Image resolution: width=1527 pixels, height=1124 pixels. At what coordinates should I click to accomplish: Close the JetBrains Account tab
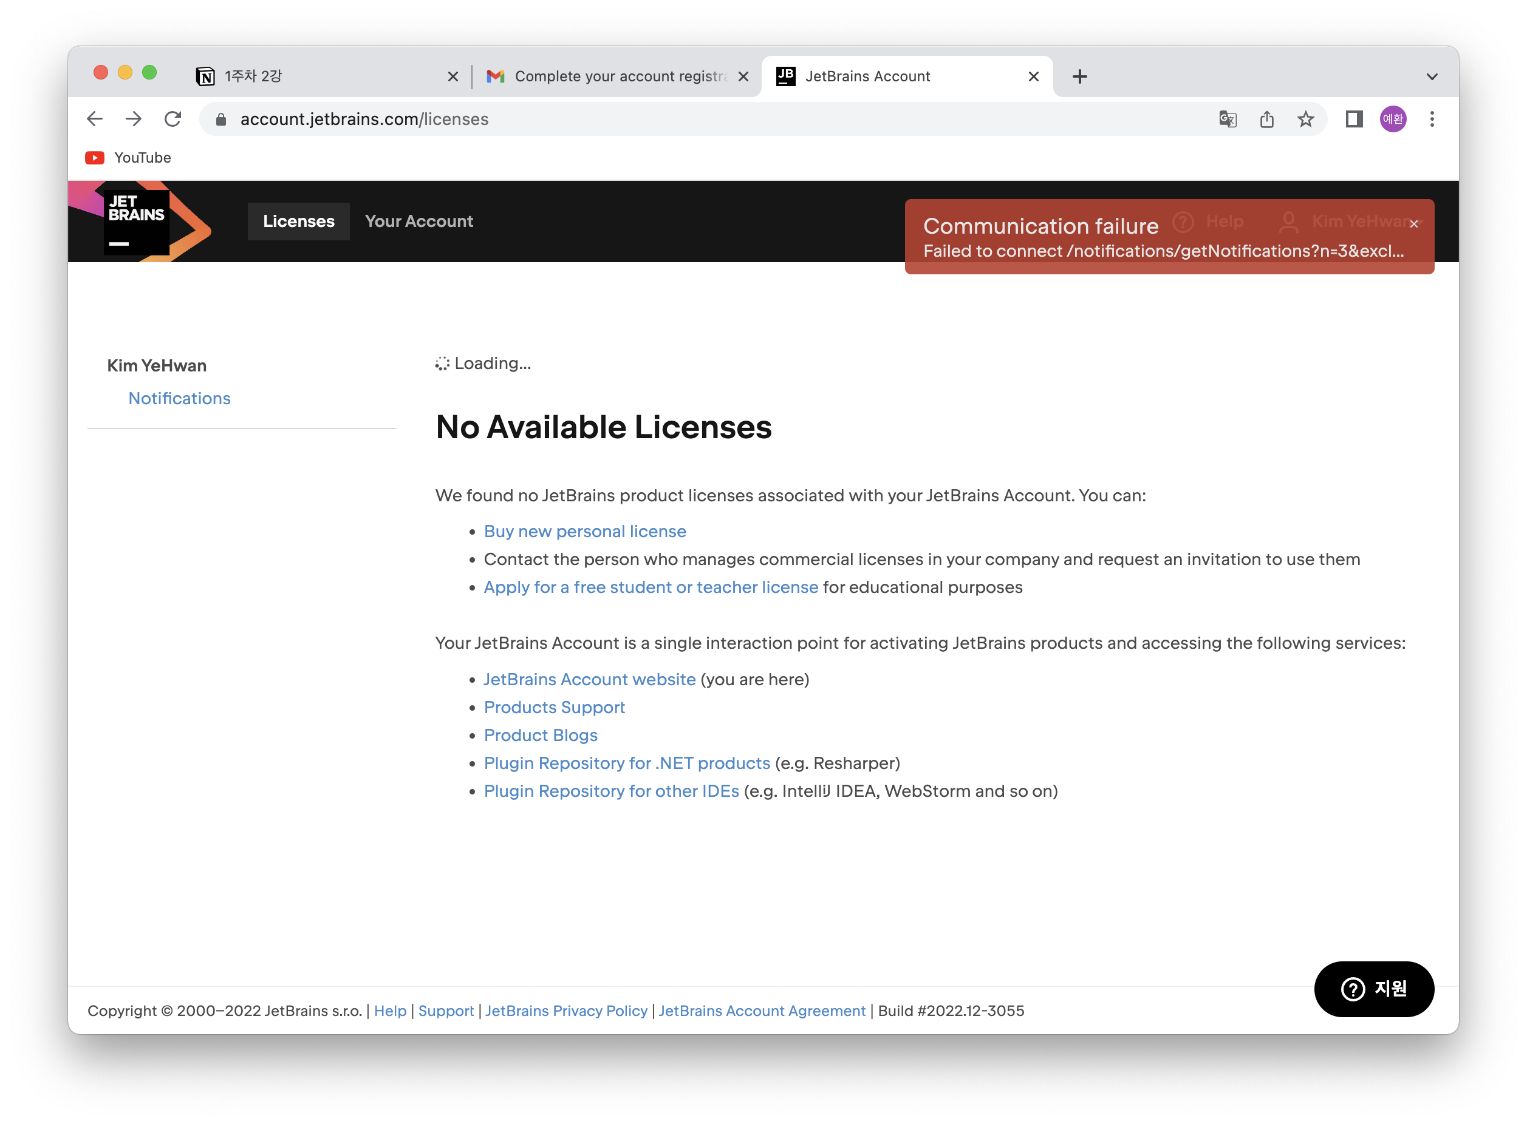point(1033,76)
